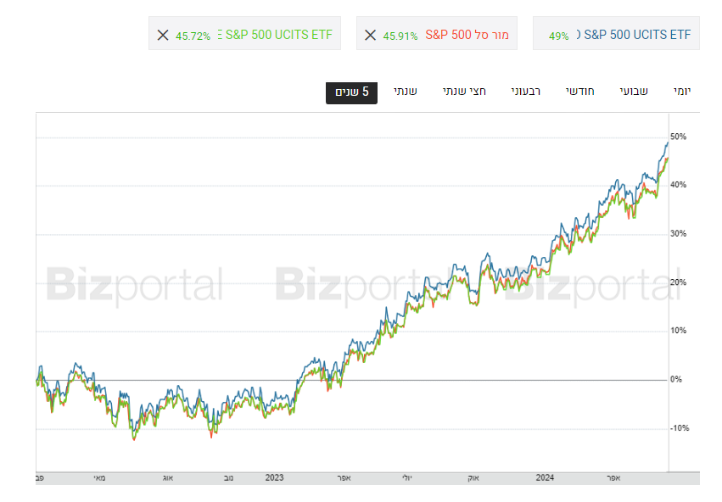Select the 5 שנים range tab
This screenshot has height=502, width=722.
tap(351, 92)
